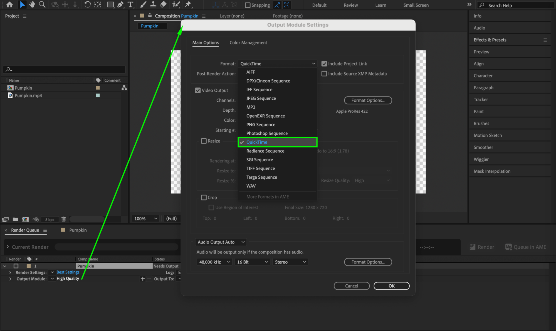The height and width of the screenshot is (331, 556).
Task: Choose PNG Sequence from format list
Action: [261, 125]
